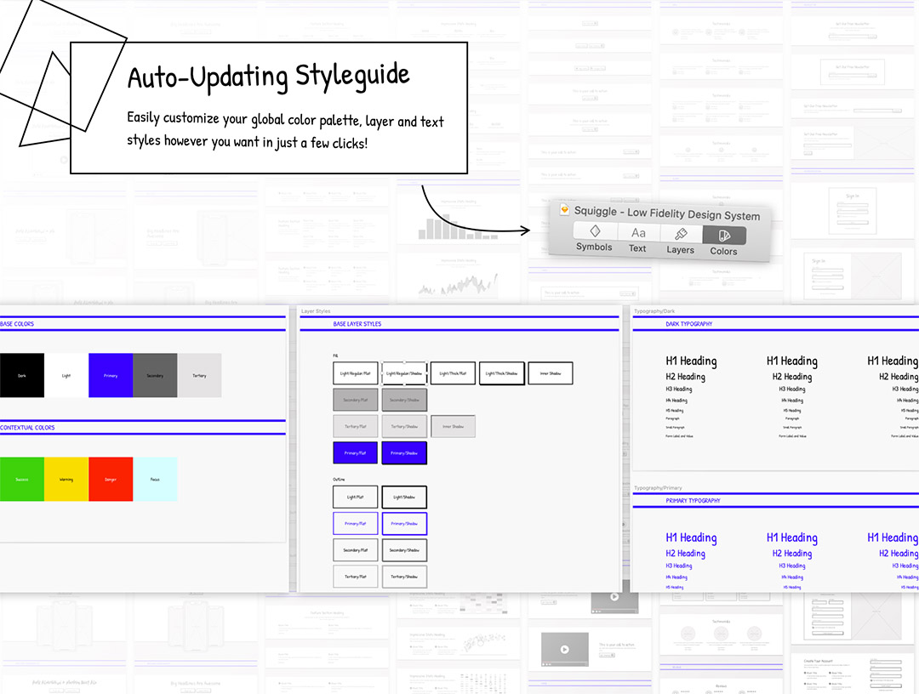Choose the pale cyan Focus color swatch

tap(155, 479)
